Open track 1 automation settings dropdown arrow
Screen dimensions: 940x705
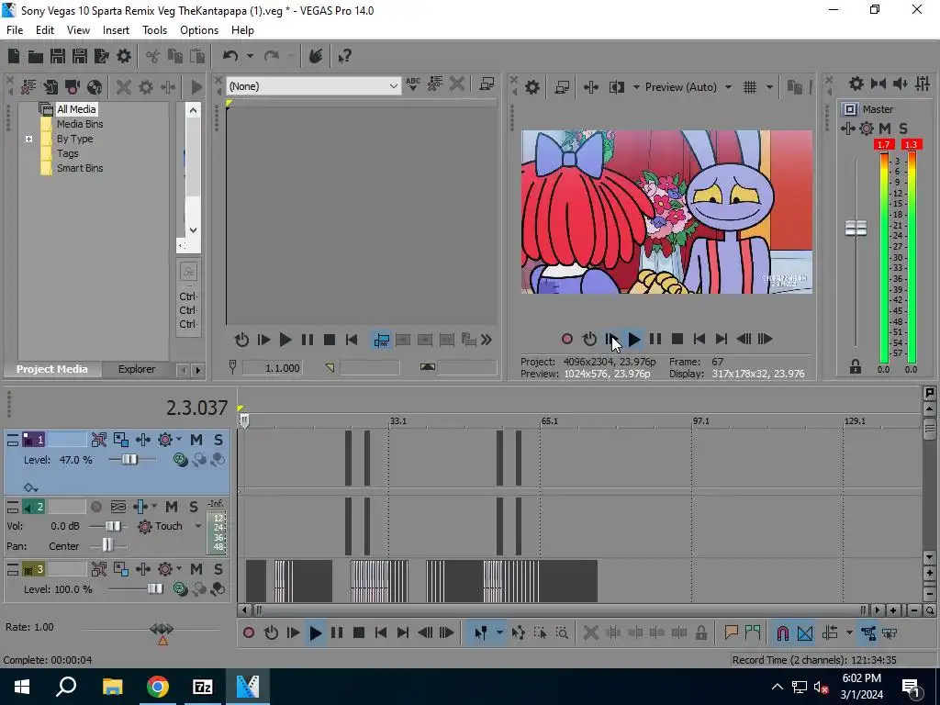[x=179, y=440]
